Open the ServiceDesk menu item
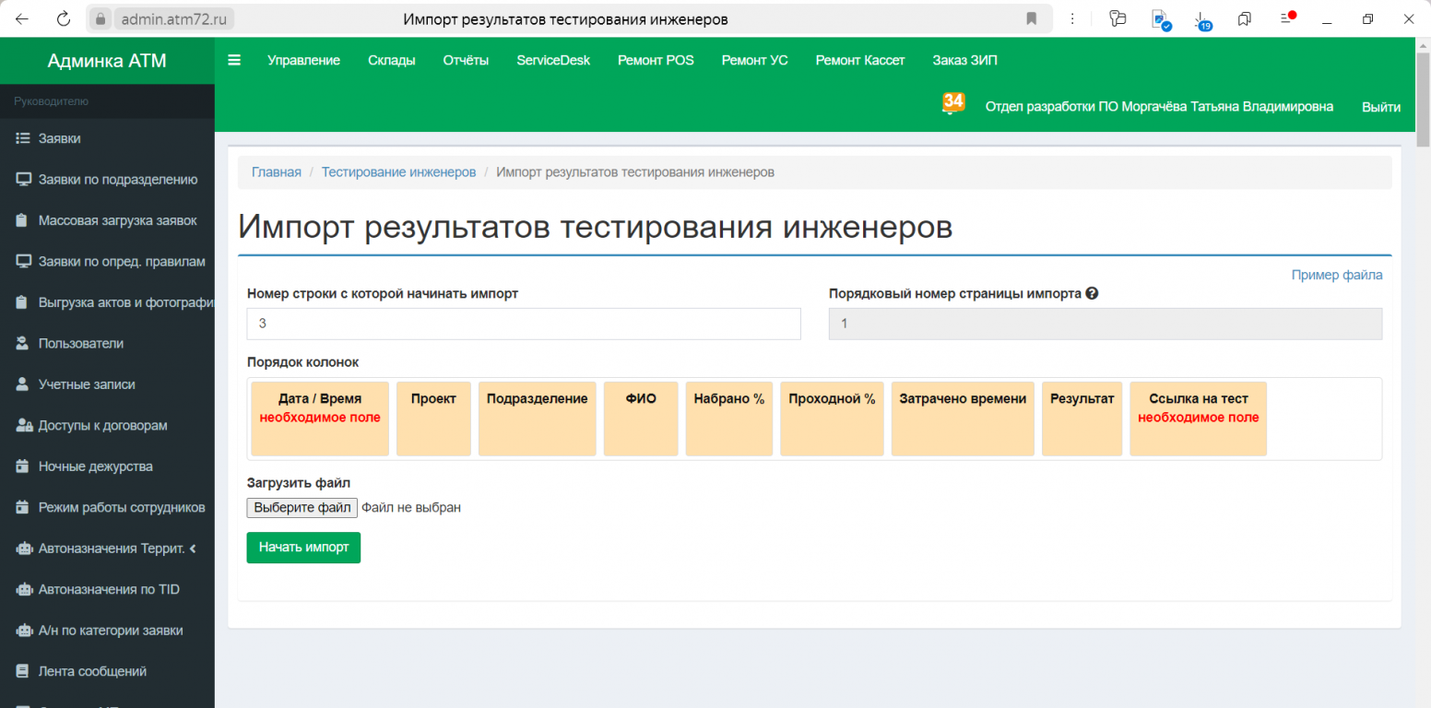The width and height of the screenshot is (1431, 708). [552, 60]
